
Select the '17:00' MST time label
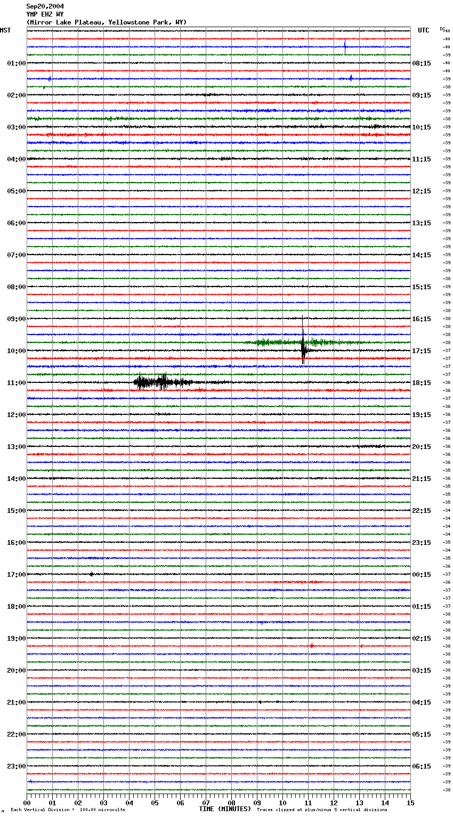(17, 575)
